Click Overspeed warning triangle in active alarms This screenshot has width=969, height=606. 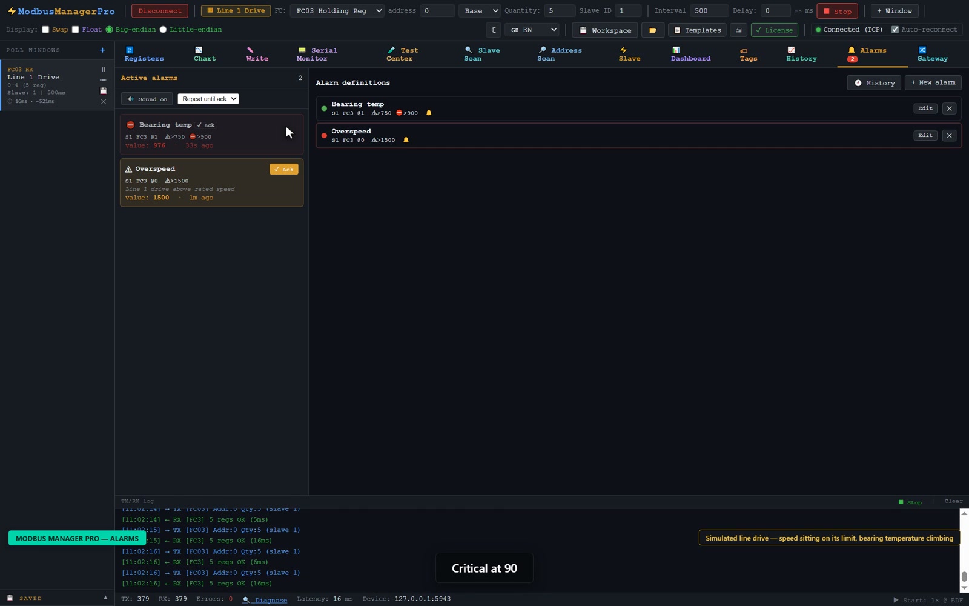pos(128,169)
